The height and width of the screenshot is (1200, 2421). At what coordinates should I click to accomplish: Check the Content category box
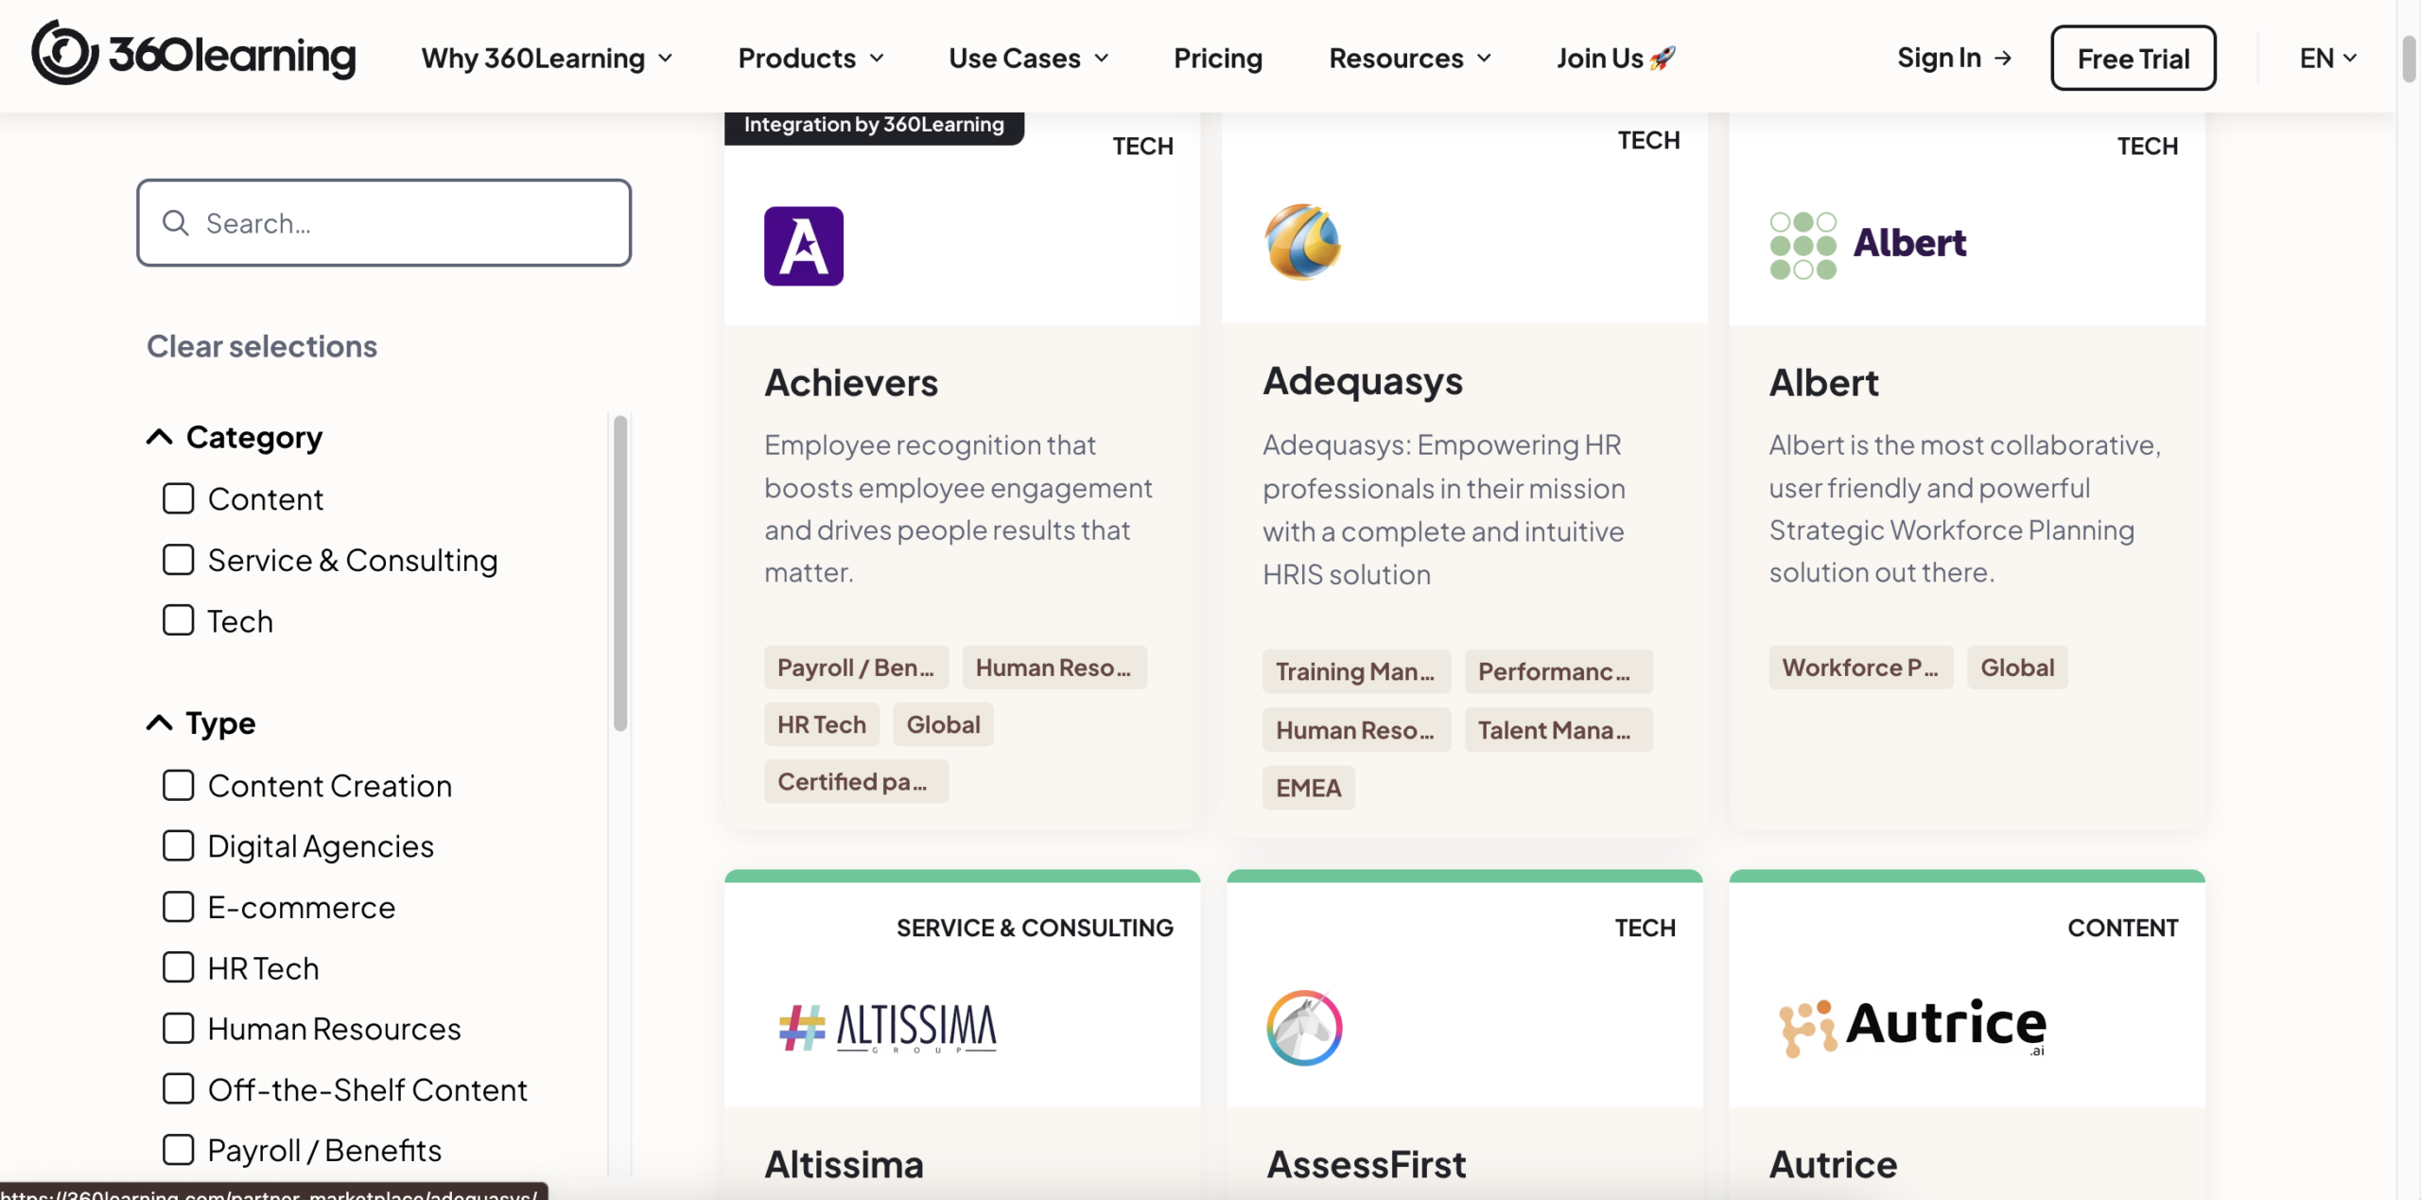point(178,498)
